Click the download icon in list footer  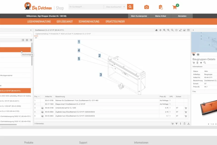(x=189, y=124)
